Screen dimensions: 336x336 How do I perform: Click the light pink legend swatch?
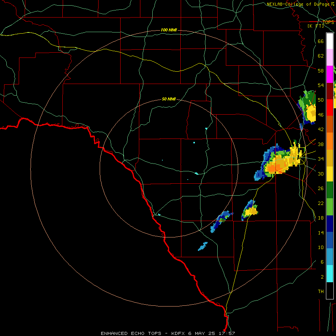coord(330,57)
